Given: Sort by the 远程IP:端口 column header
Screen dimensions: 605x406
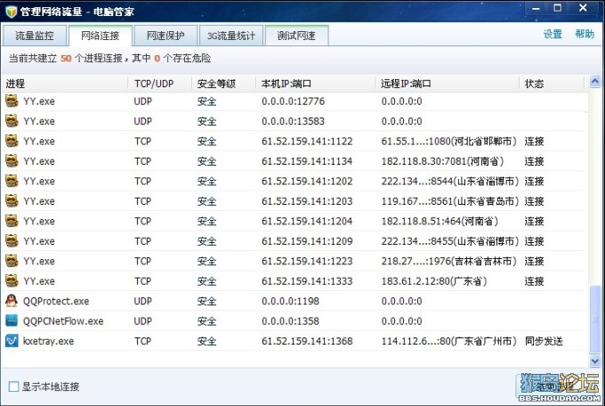Looking at the screenshot, I should [x=448, y=84].
